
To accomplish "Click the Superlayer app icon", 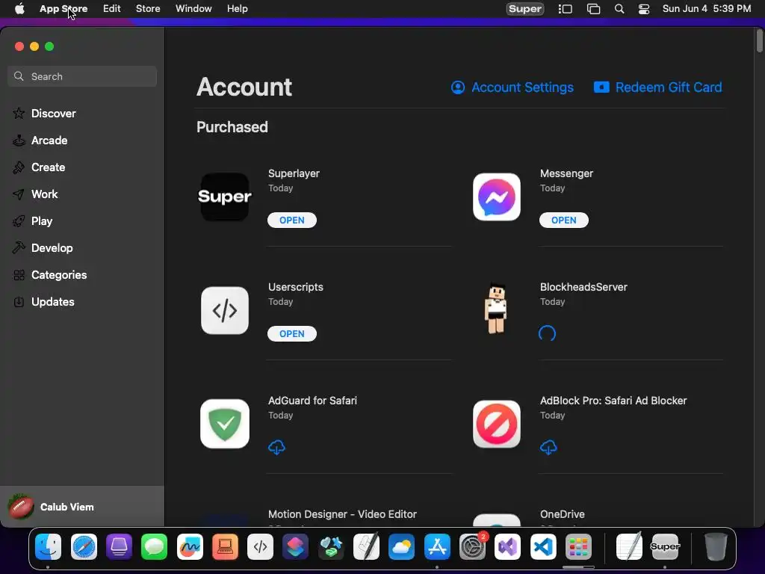I will [x=224, y=197].
